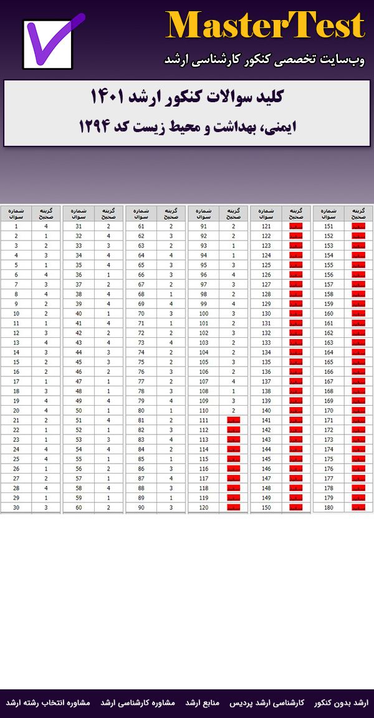
Task: Click the MasterTest yellow title text
Action: pos(265,27)
